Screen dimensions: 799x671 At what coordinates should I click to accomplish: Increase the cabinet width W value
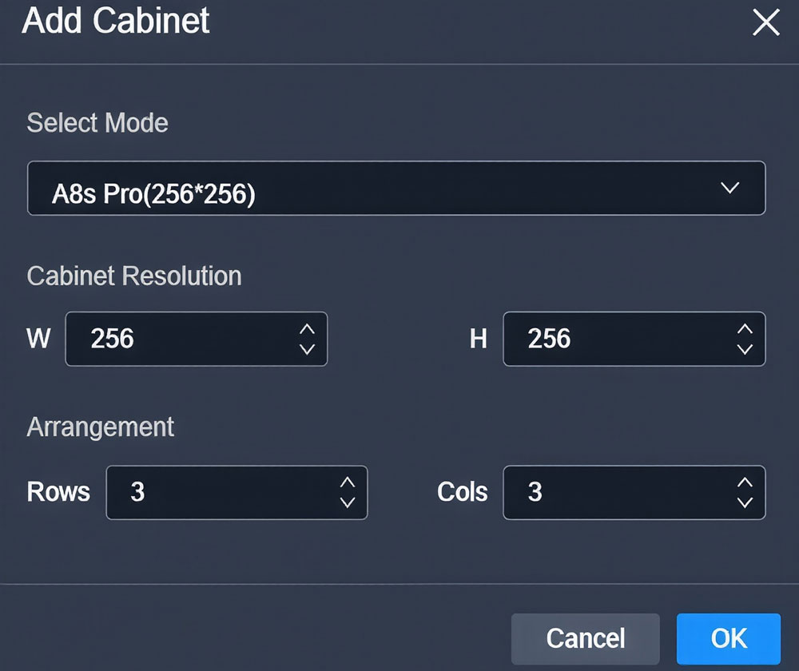tap(307, 329)
